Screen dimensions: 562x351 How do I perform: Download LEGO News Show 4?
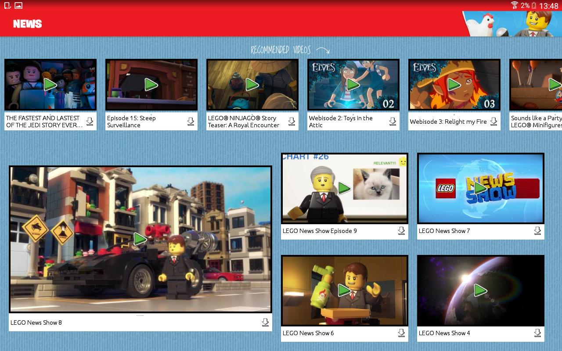(x=537, y=333)
